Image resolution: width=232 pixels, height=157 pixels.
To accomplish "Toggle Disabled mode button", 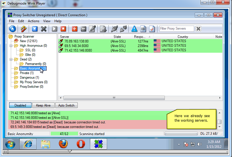I will (x=20, y=105).
